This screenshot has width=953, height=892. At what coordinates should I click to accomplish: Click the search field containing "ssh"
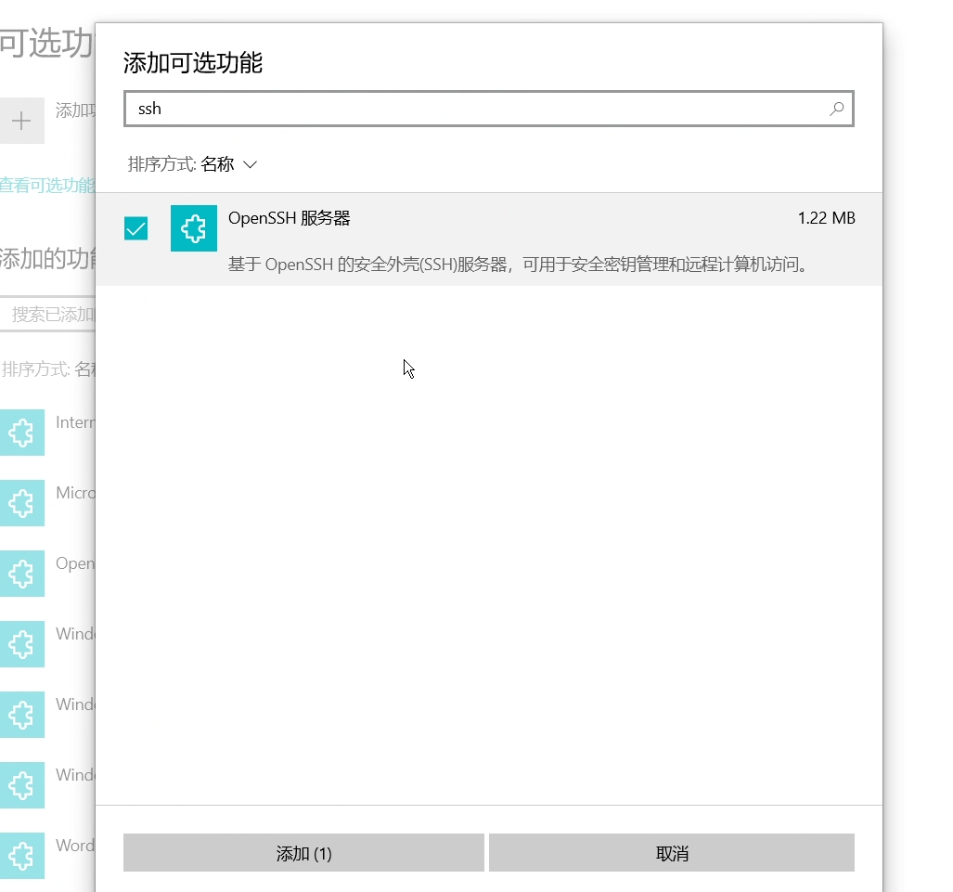tap(473, 109)
